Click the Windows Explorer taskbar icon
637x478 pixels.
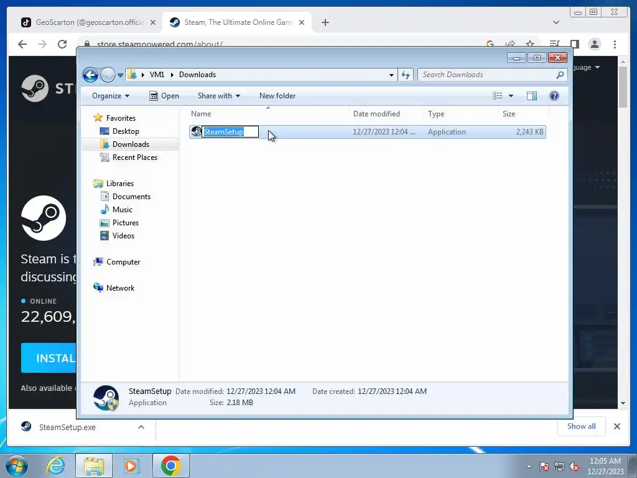click(x=94, y=466)
